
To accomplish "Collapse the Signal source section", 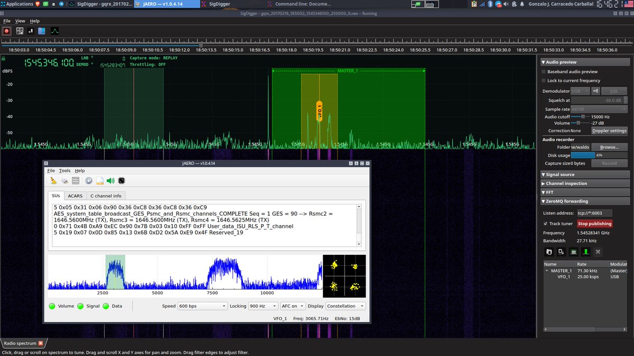I will point(585,174).
